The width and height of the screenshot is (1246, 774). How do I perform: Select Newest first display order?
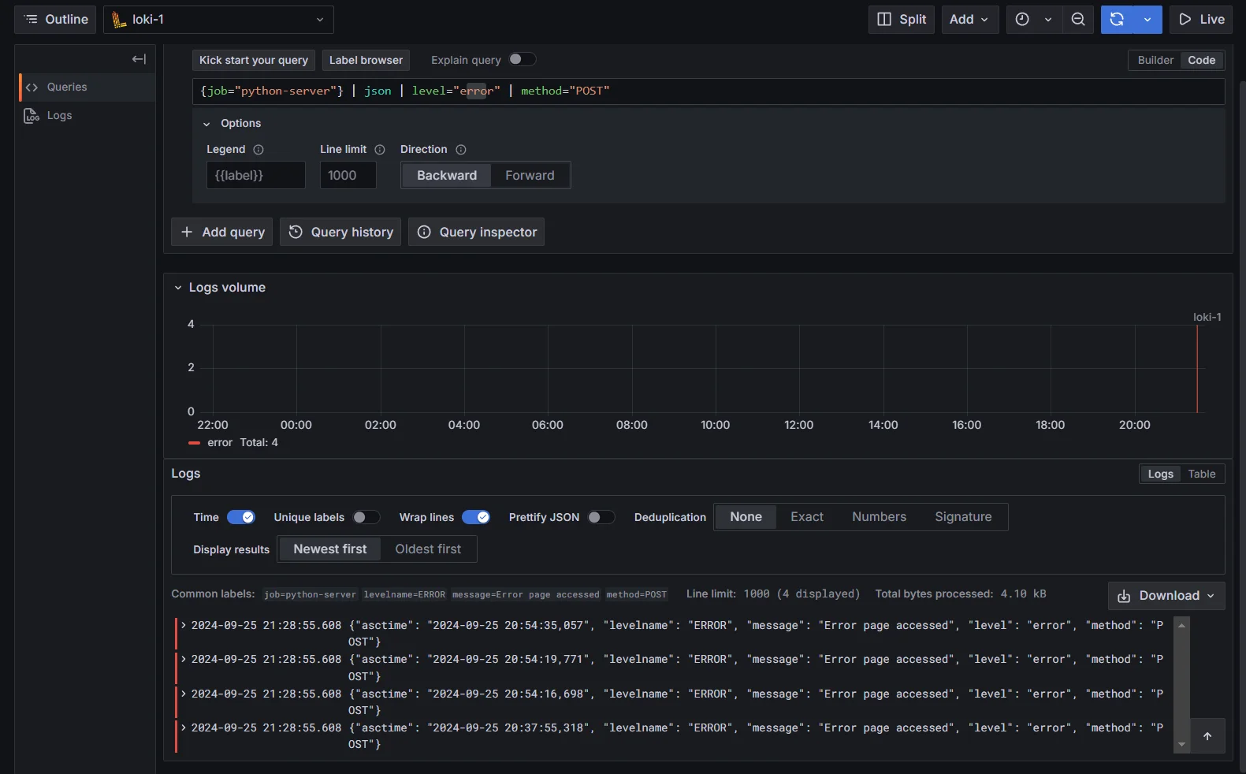[330, 549]
